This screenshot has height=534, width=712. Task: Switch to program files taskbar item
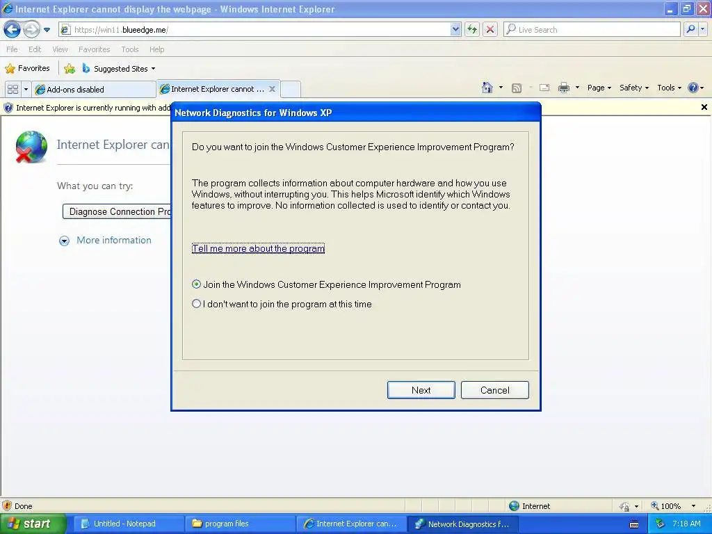point(240,524)
